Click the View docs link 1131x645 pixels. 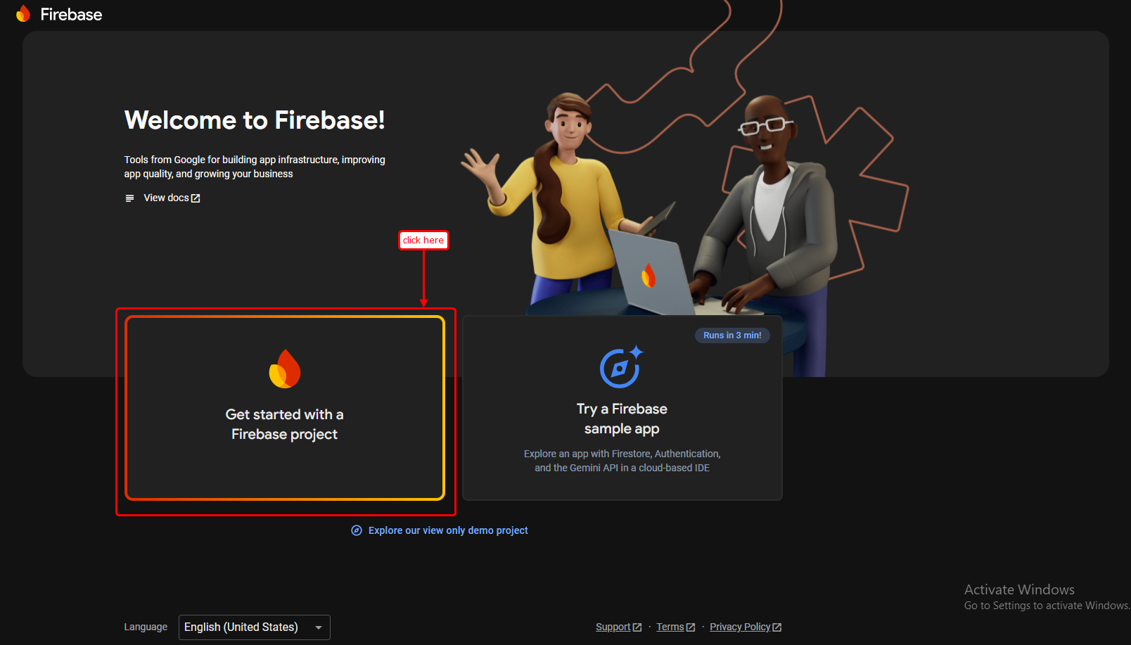click(x=166, y=198)
